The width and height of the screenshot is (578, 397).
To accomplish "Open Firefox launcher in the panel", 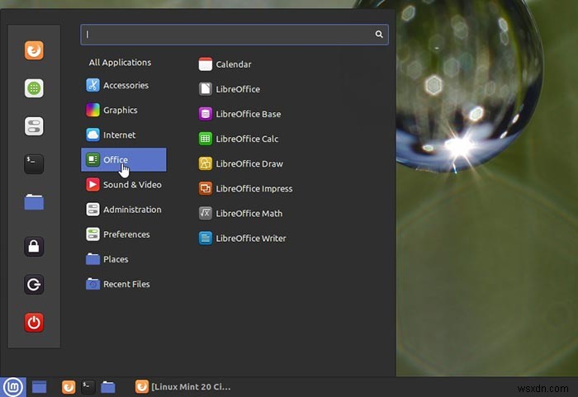I will (69, 387).
